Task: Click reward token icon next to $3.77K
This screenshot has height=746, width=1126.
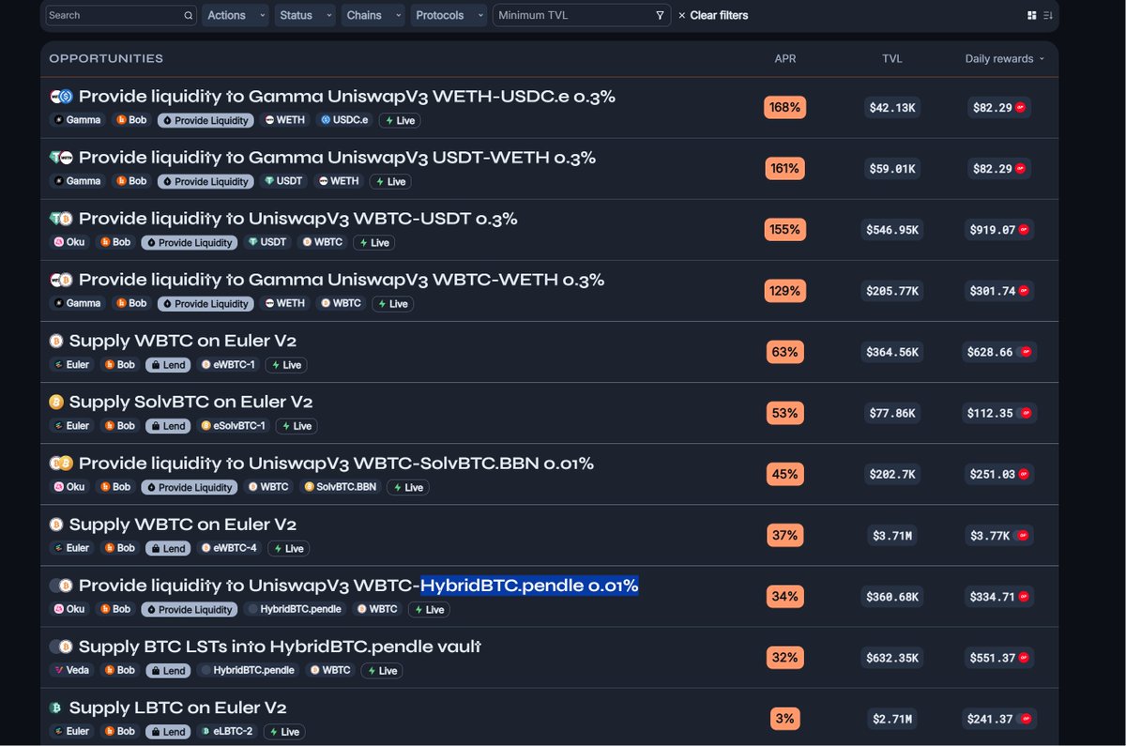Action: (1022, 536)
